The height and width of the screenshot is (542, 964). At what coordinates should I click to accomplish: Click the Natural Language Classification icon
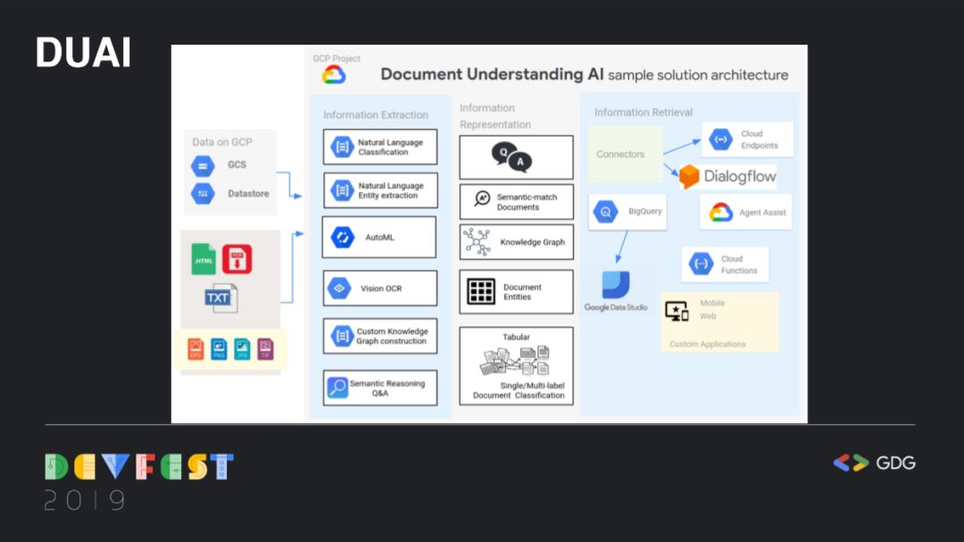(x=342, y=147)
